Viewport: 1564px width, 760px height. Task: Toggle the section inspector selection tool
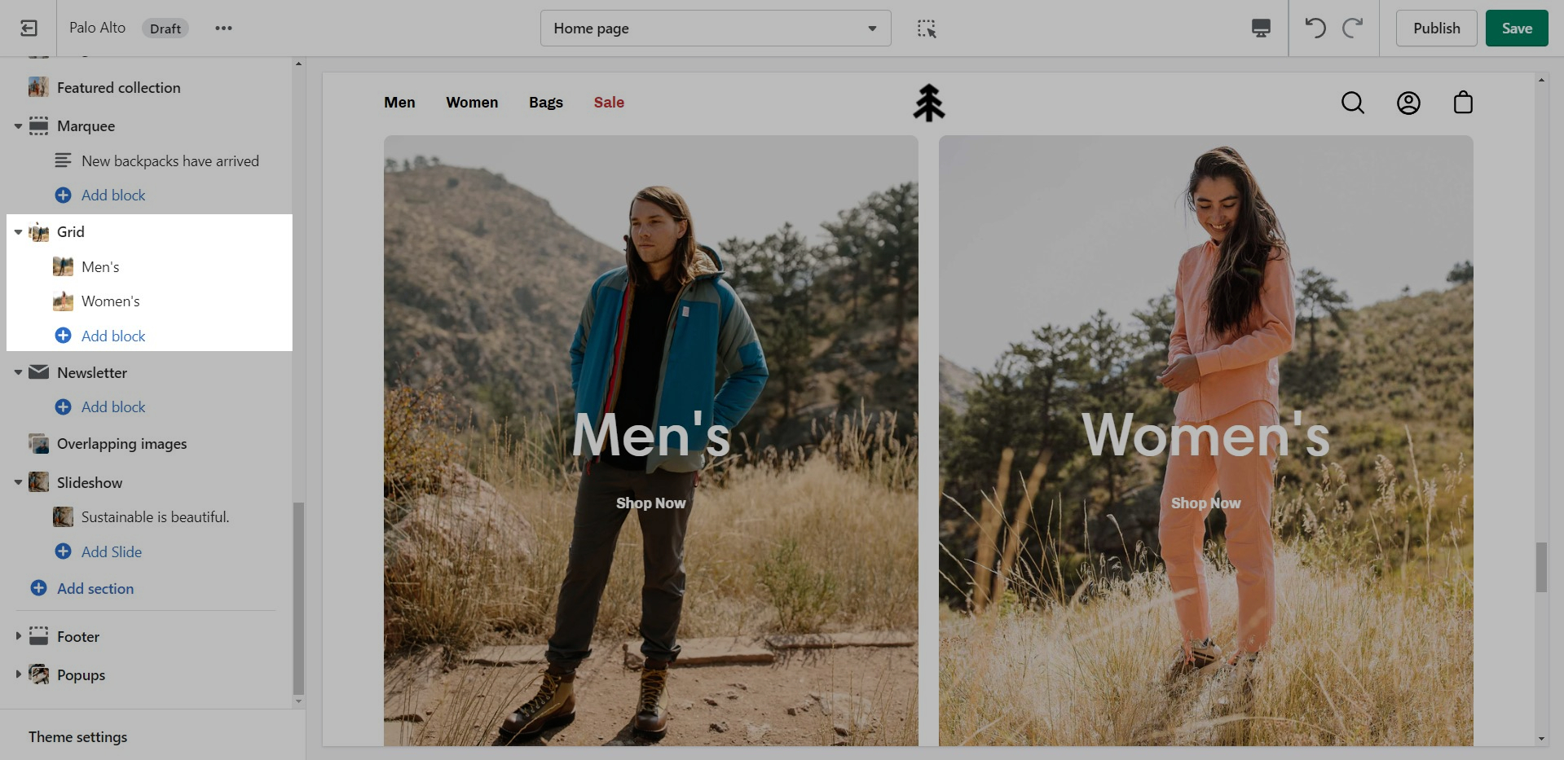927,29
